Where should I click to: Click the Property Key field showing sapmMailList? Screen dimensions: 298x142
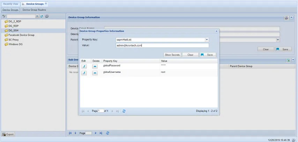[161, 40]
